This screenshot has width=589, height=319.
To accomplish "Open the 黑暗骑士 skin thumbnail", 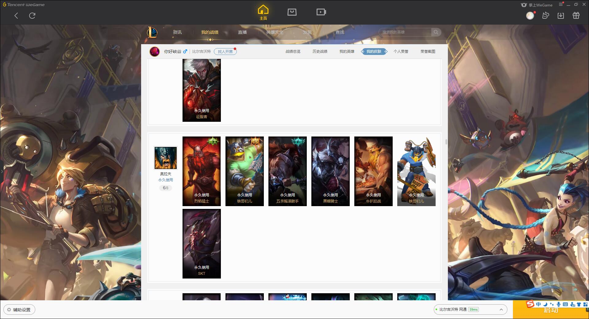I will [x=330, y=171].
